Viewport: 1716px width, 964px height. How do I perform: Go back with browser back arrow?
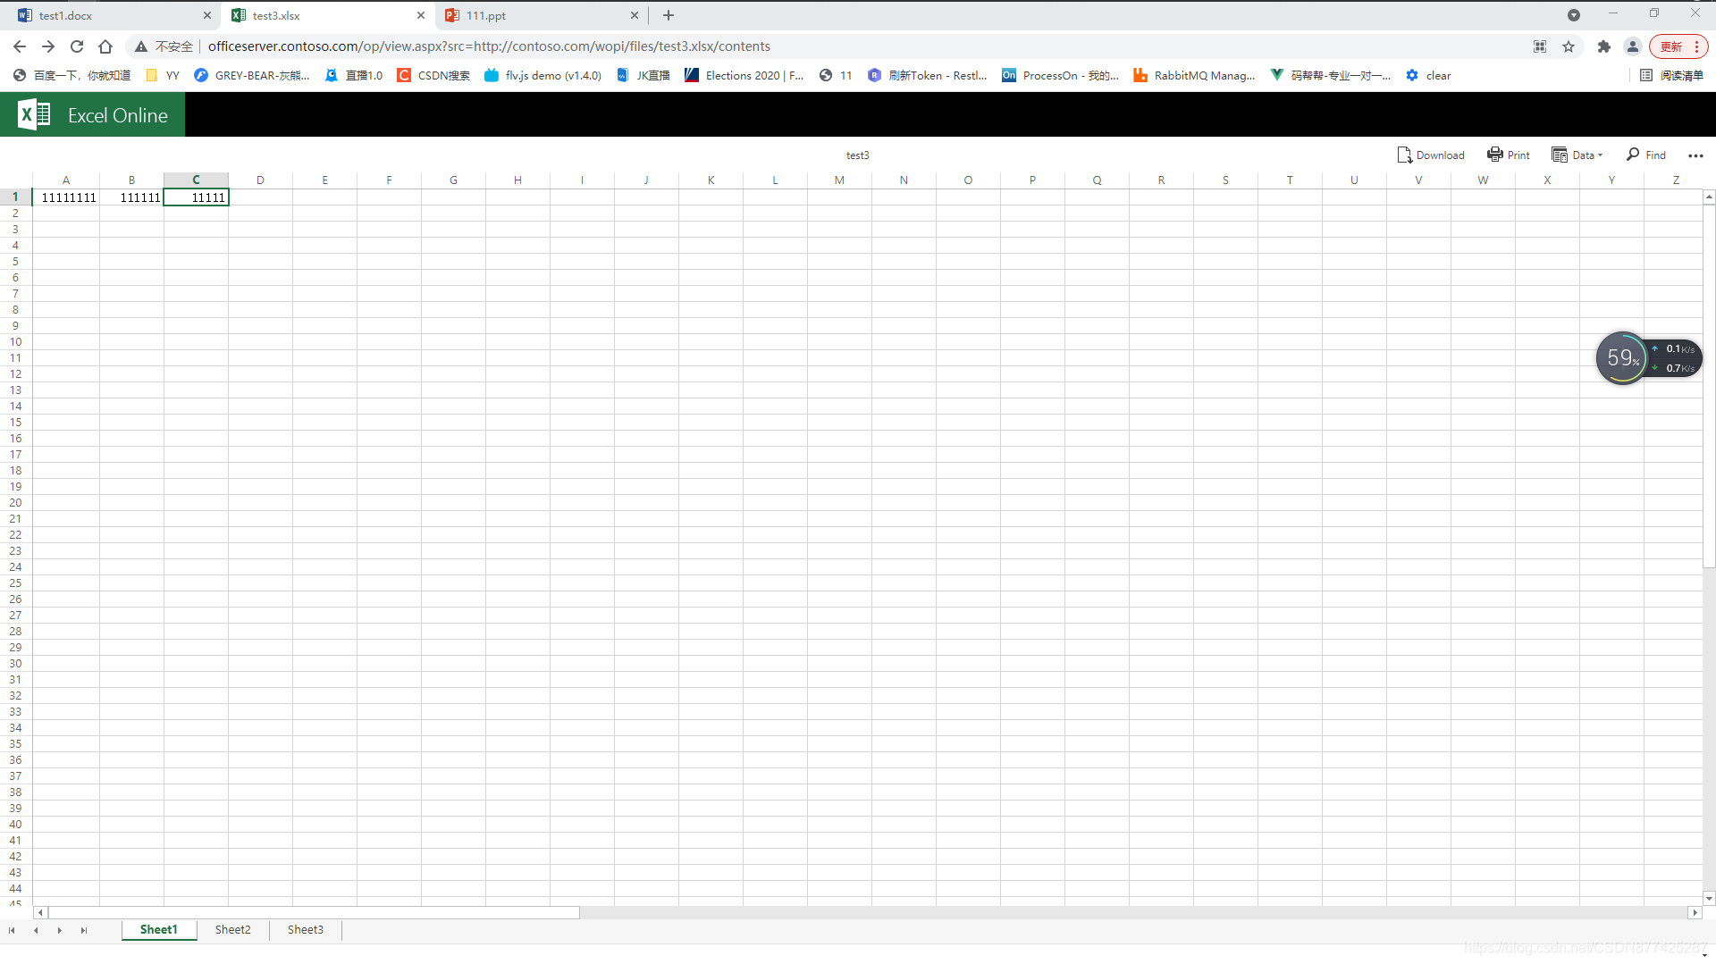[20, 46]
